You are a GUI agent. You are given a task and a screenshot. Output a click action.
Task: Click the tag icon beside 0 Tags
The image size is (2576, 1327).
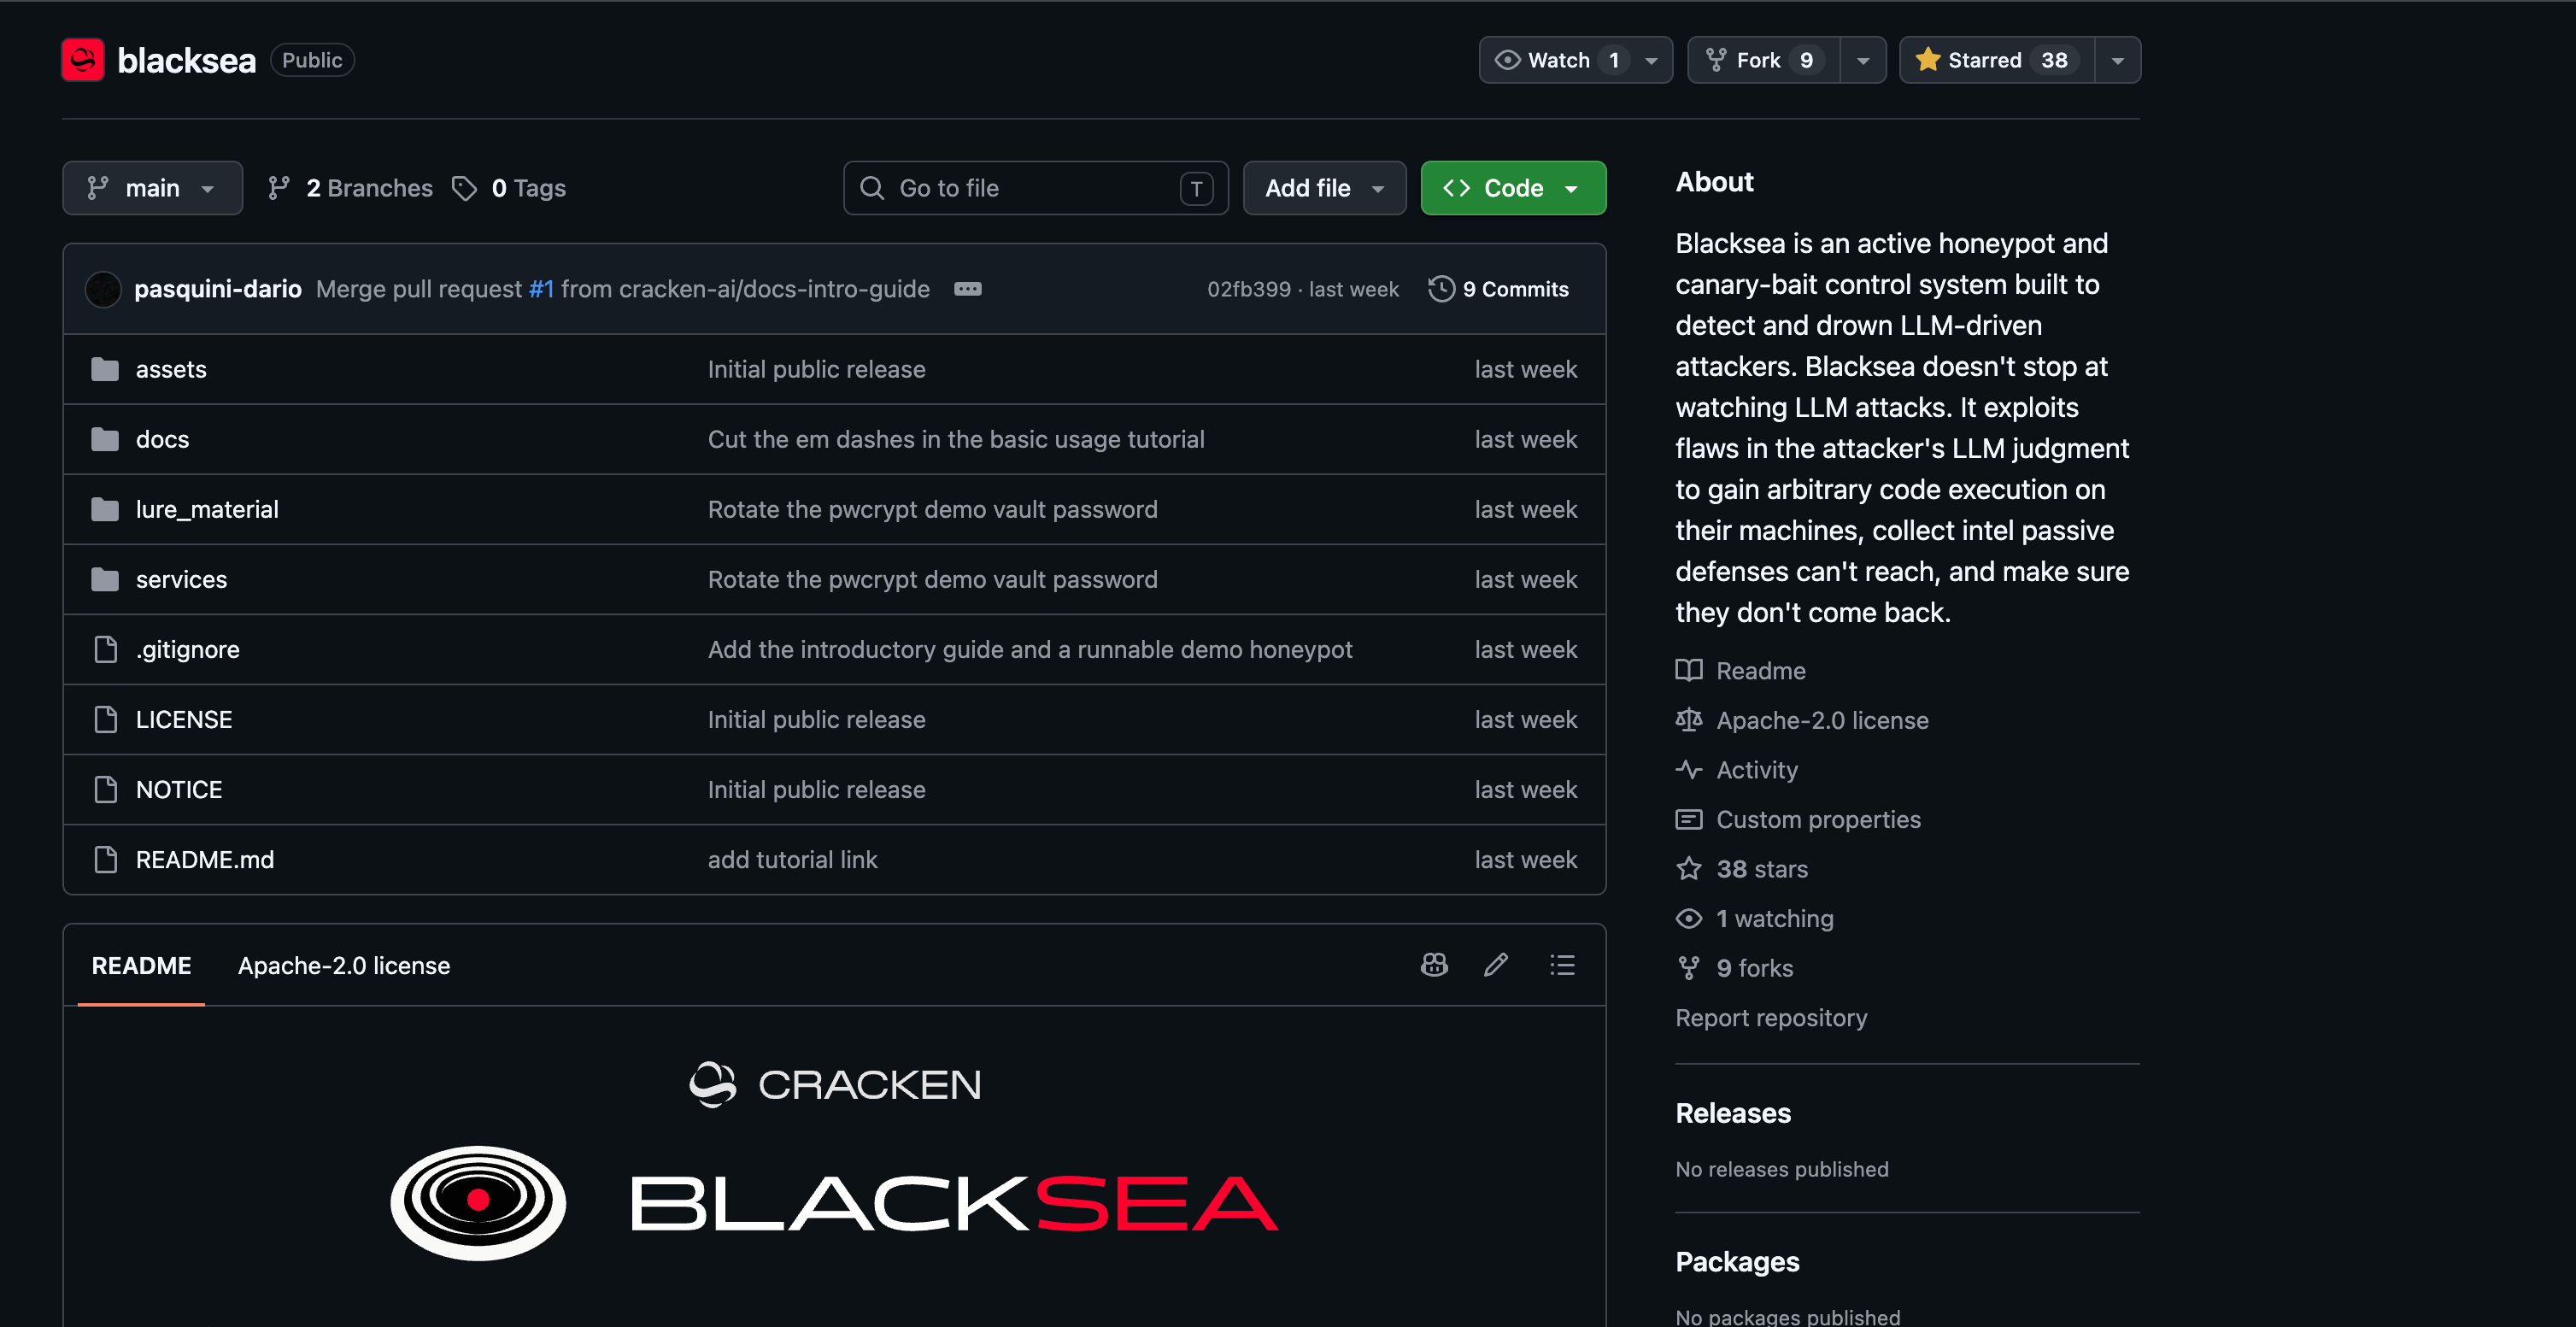point(464,188)
